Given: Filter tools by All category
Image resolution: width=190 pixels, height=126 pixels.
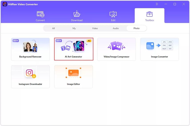Looking at the screenshot, I should point(53,28).
